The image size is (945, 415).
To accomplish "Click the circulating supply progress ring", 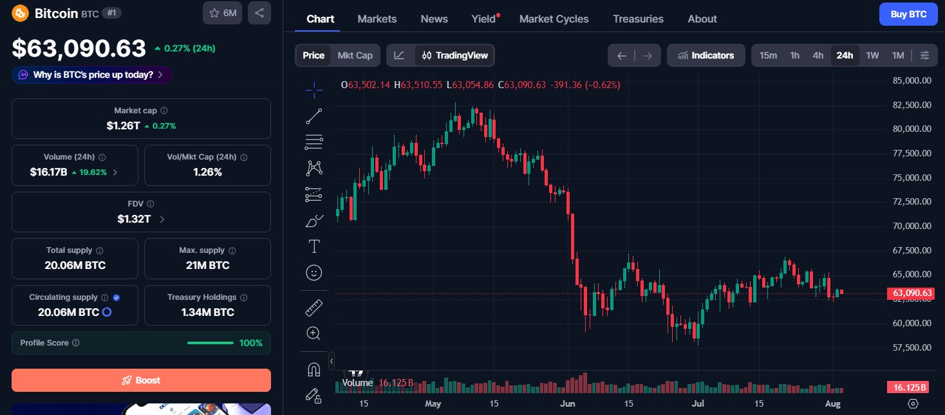I will coord(107,312).
